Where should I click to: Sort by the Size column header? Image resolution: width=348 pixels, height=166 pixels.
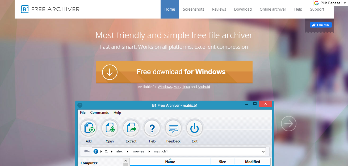click(223, 161)
